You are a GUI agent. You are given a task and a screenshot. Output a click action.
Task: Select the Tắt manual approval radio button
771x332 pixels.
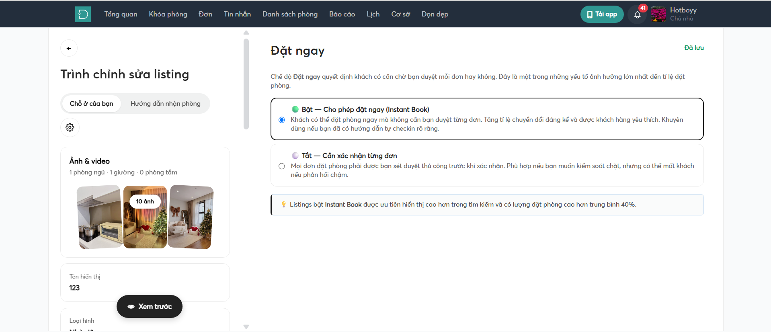[282, 166]
